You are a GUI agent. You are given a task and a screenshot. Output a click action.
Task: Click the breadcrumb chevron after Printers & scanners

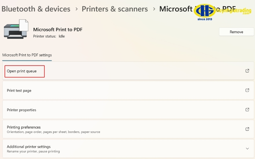point(154,9)
